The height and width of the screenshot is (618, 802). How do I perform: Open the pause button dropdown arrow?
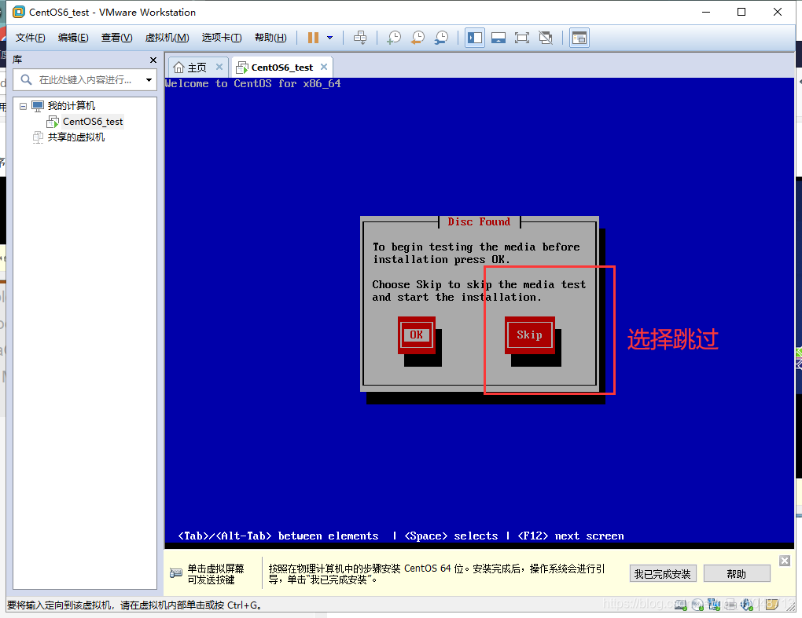[x=329, y=37]
